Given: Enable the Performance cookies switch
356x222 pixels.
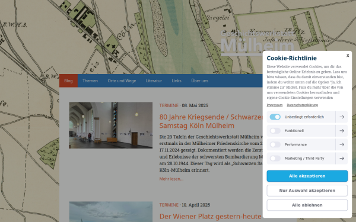Looking at the screenshot, I should click(x=275, y=144).
